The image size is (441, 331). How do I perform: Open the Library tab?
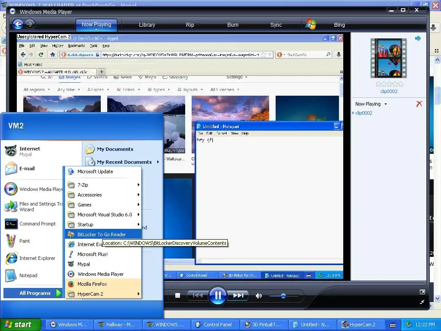click(x=147, y=25)
